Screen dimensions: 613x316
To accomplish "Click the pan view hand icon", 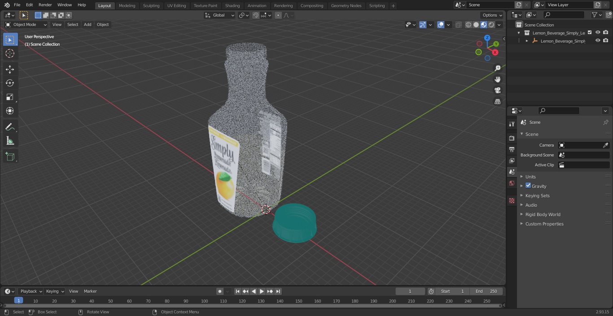I will tap(497, 79).
